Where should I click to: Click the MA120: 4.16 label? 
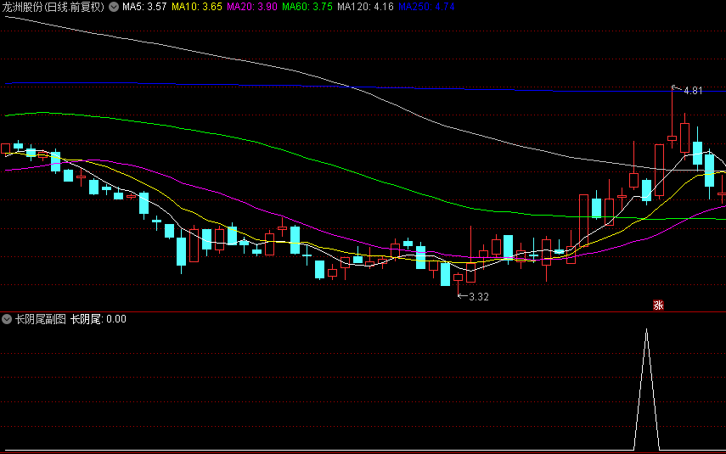tap(365, 7)
